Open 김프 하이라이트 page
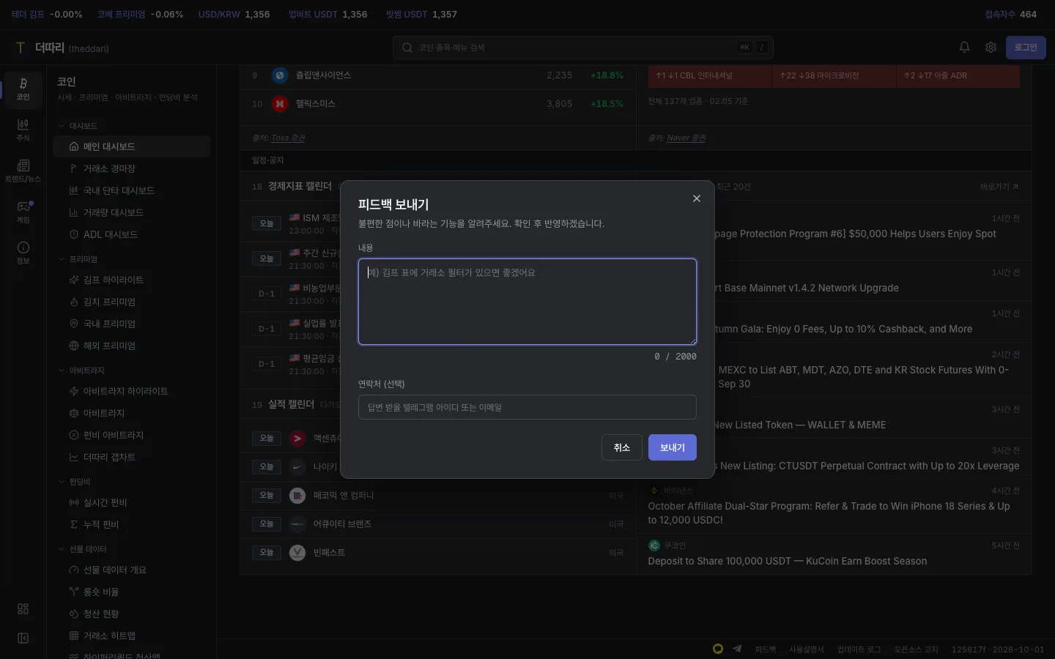1055x659 pixels. click(x=132, y=280)
